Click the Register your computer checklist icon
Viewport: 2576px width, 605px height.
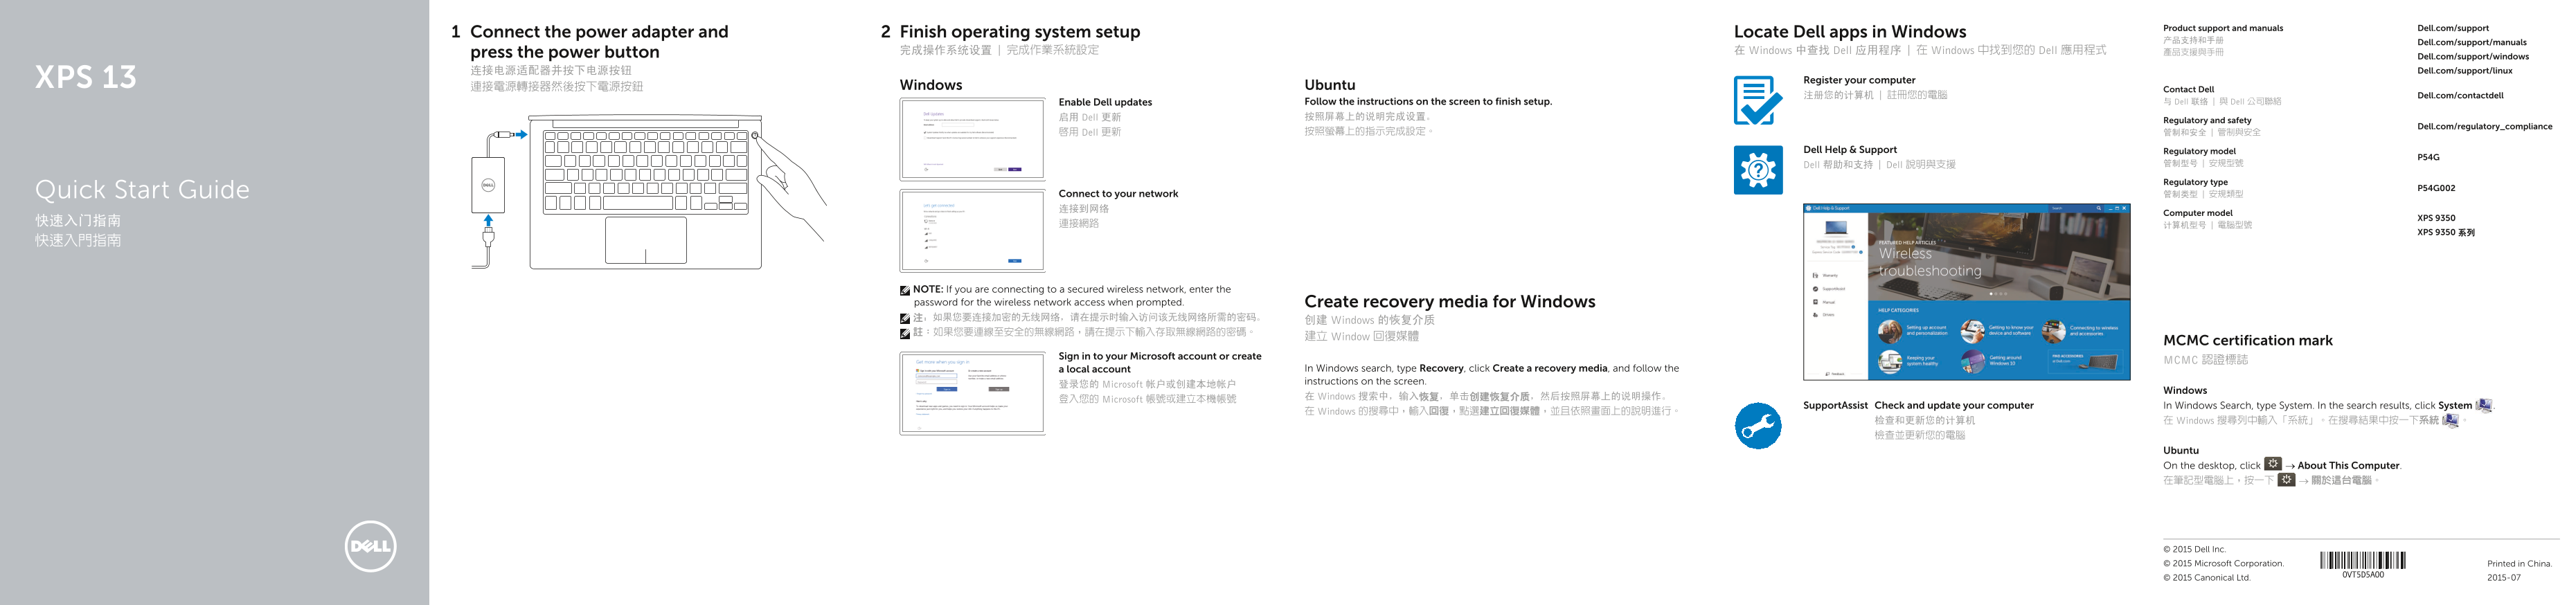coord(1757,101)
